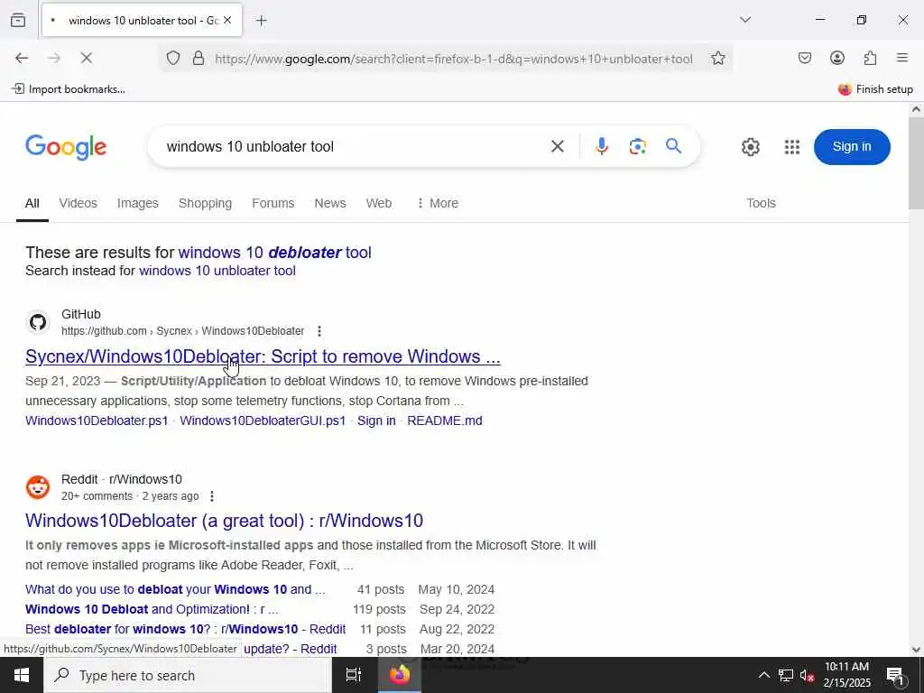Open the GitHub result three-dot options
The width and height of the screenshot is (924, 693).
(x=319, y=331)
